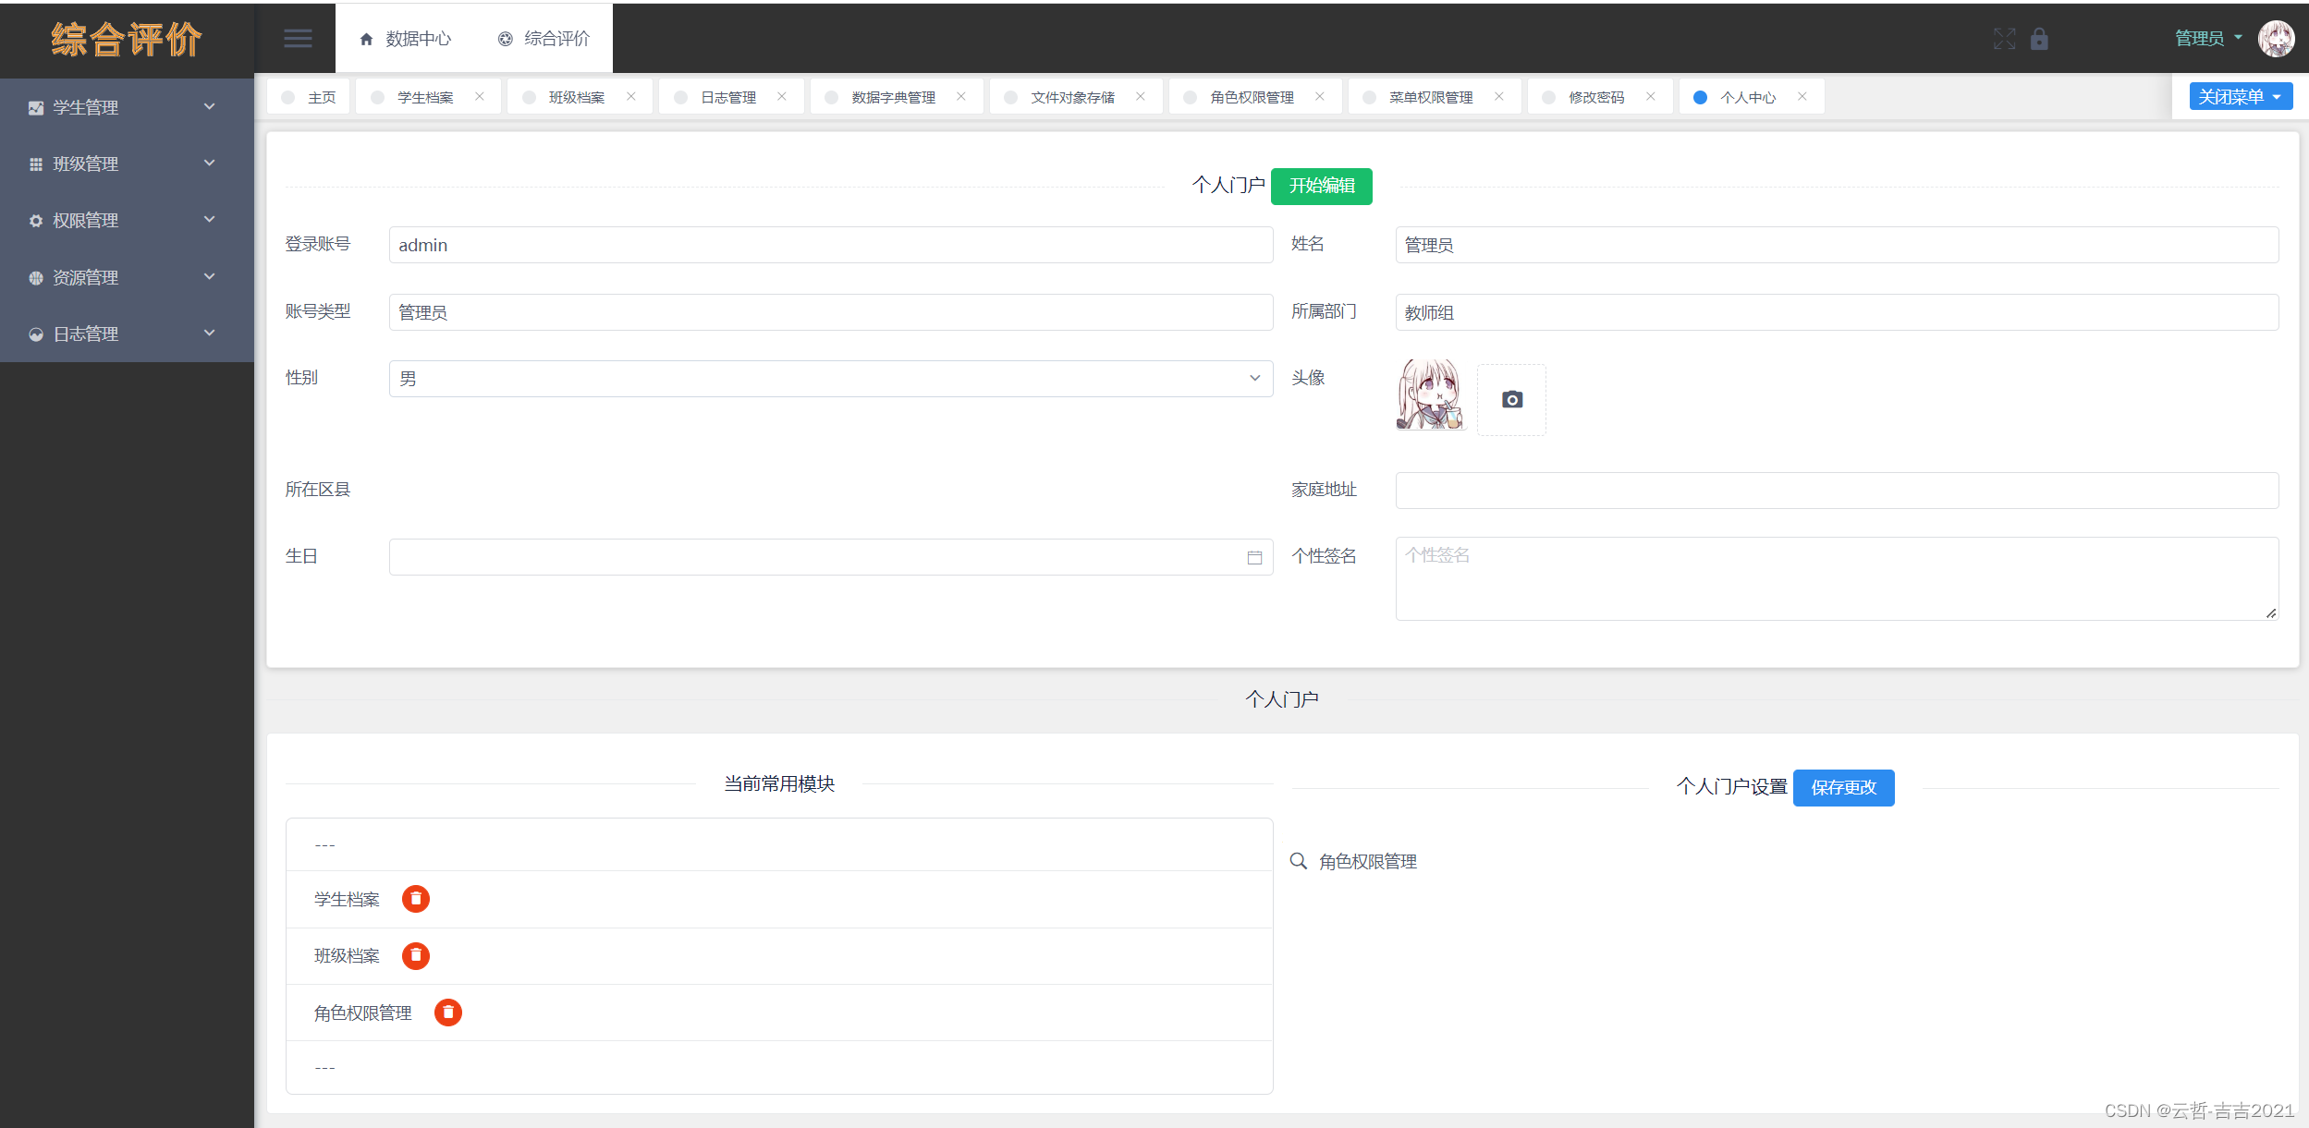The height and width of the screenshot is (1128, 2309).
Task: Open the 生日 calendar picker icon
Action: pos(1254,556)
